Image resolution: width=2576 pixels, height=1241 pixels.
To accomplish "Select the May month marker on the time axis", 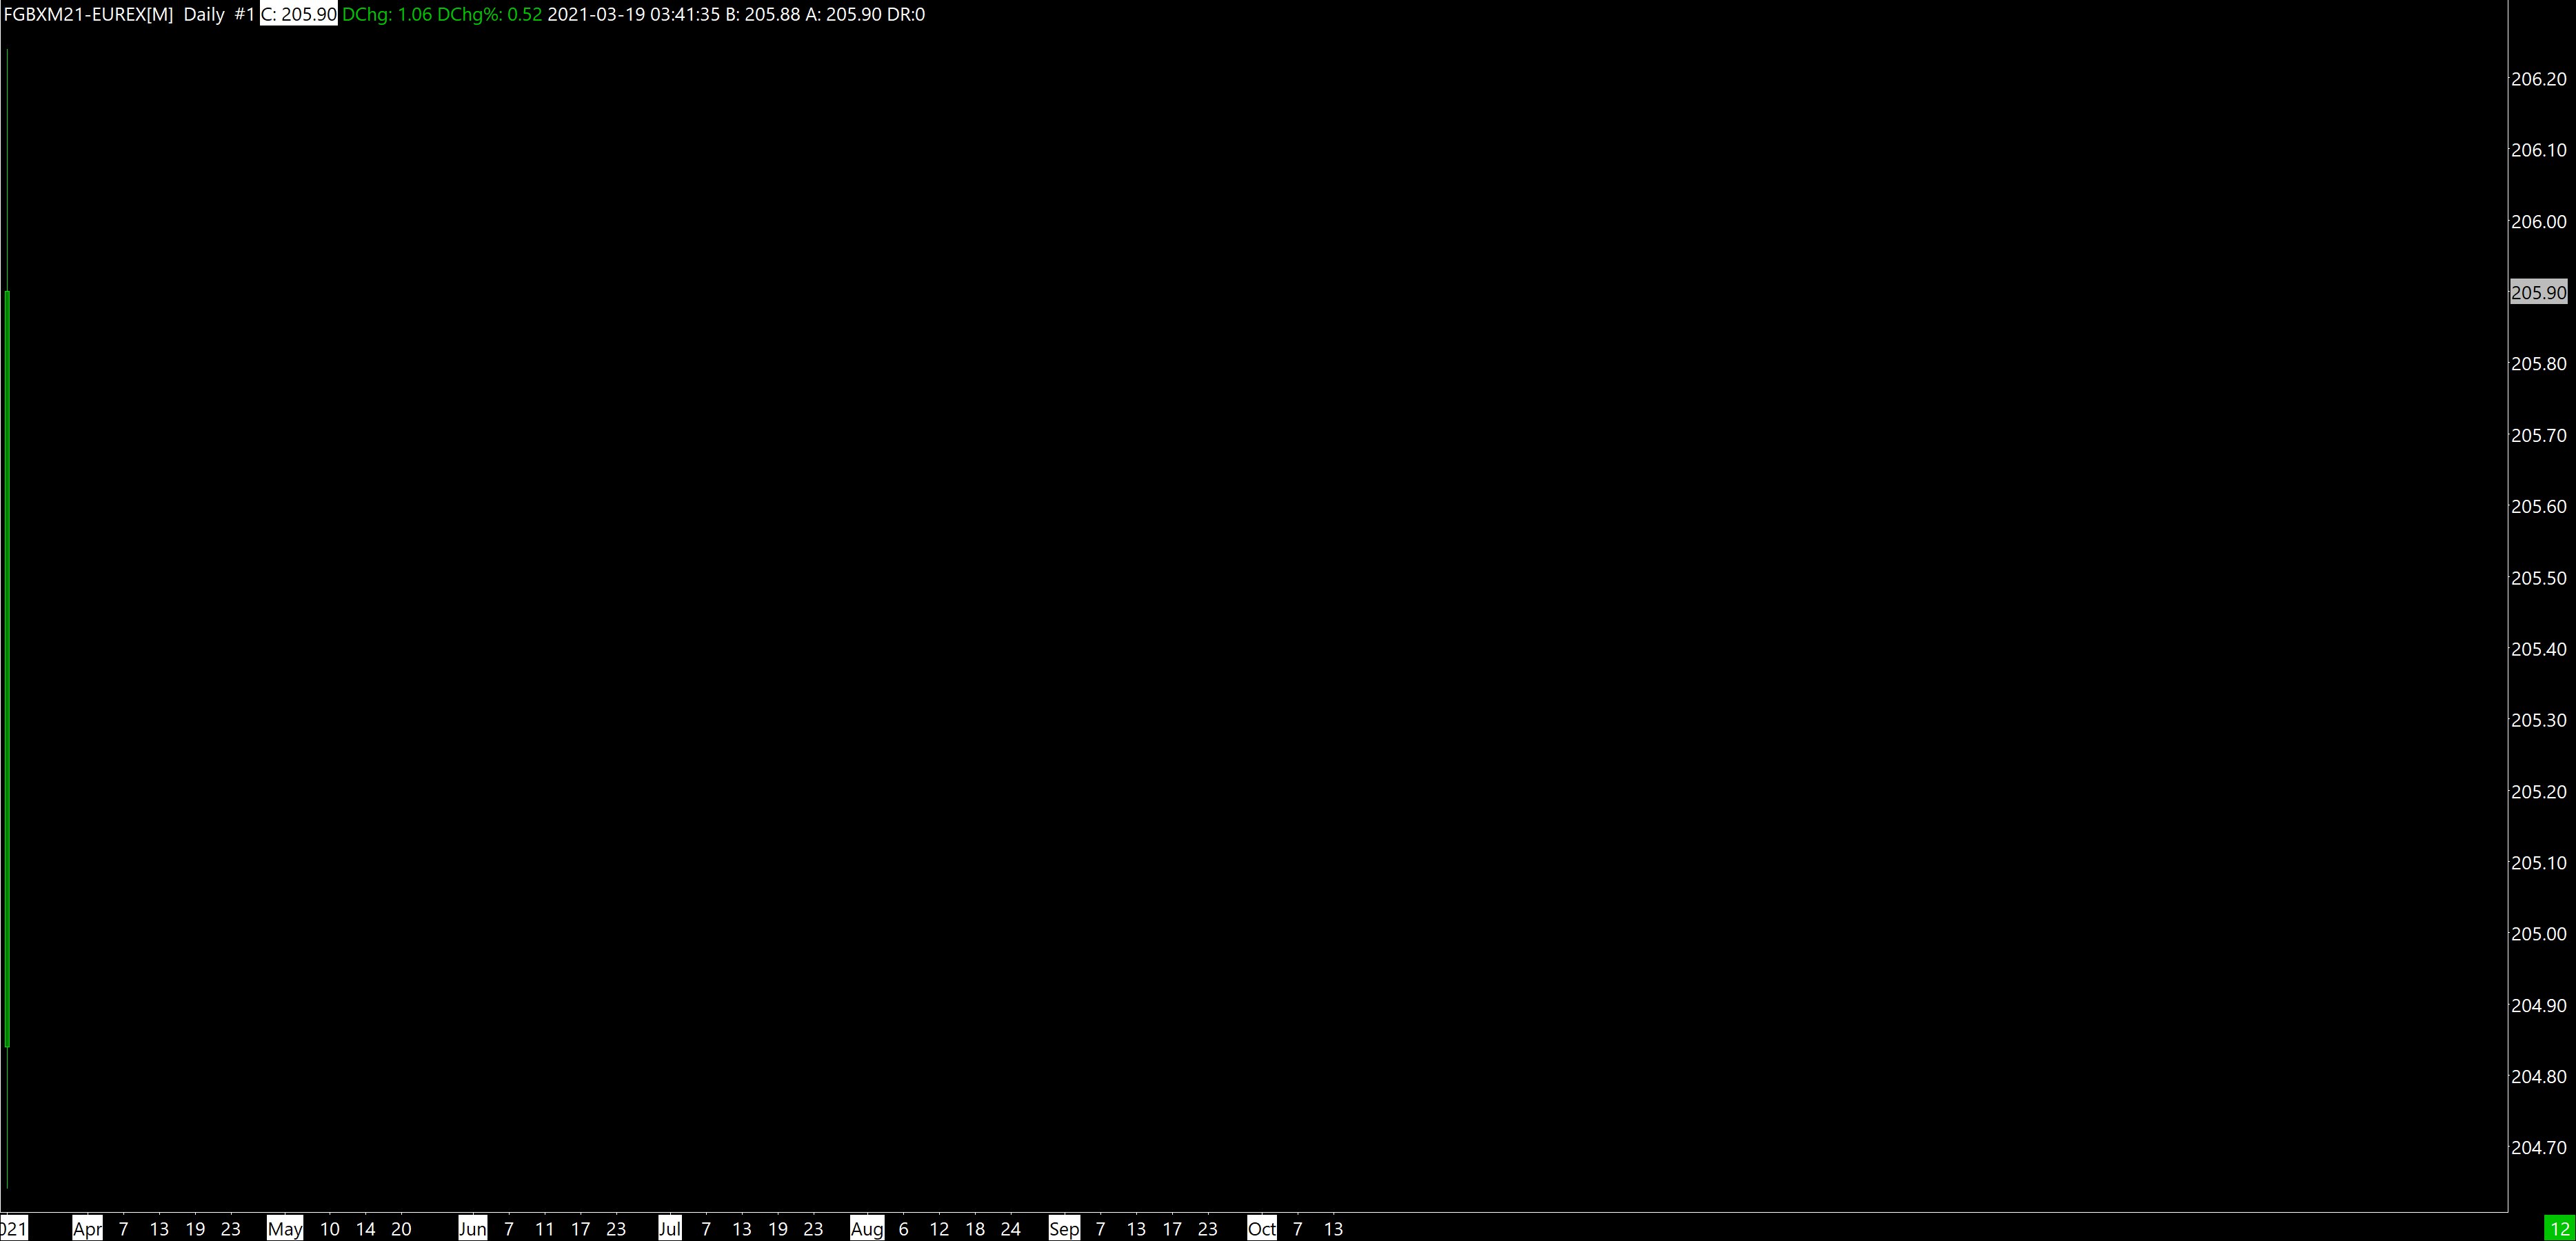I will click(285, 1229).
